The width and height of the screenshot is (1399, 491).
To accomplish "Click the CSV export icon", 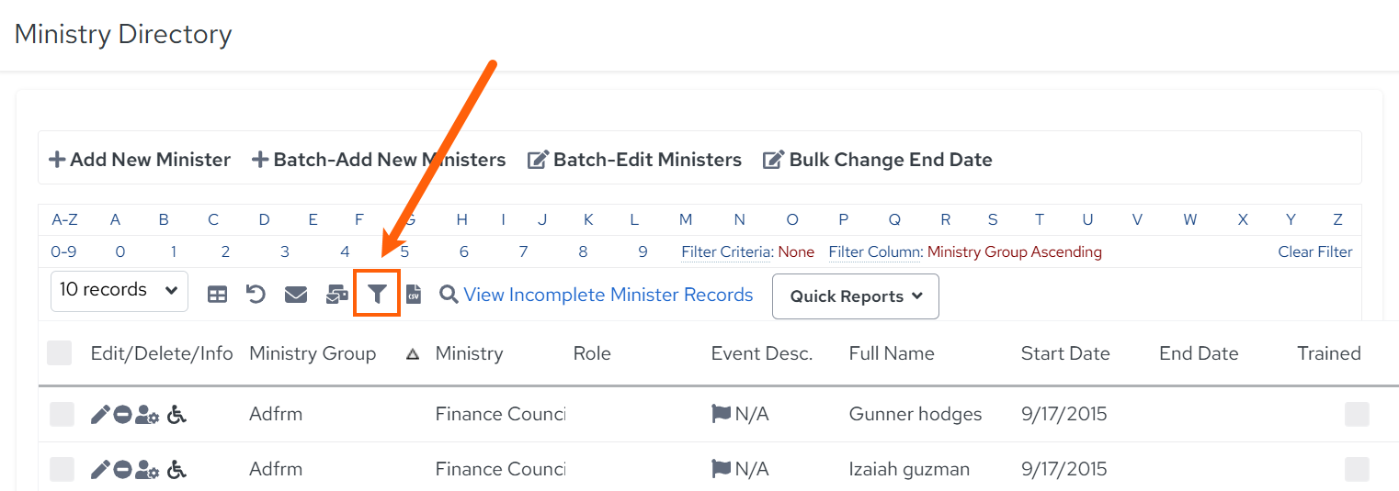I will [414, 294].
